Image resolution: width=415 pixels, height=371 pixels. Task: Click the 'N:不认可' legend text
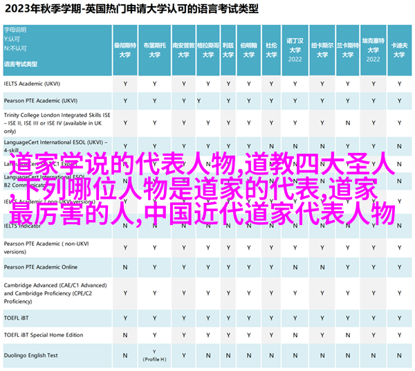point(15,48)
